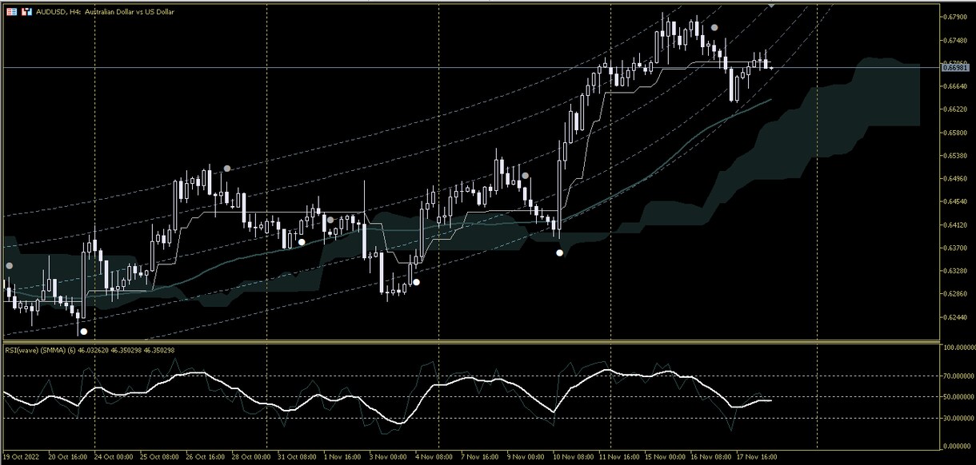Click the current price tag 0.66981
Viewport: 976px width, 465px height.
[x=956, y=68]
